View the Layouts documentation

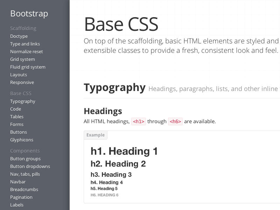point(19,75)
